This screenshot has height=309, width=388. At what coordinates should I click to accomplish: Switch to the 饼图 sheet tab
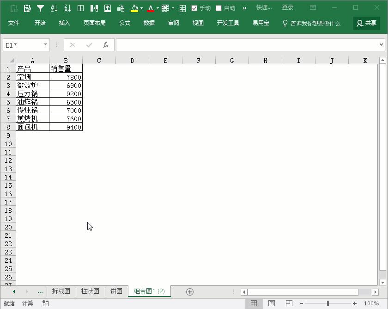coord(116,291)
